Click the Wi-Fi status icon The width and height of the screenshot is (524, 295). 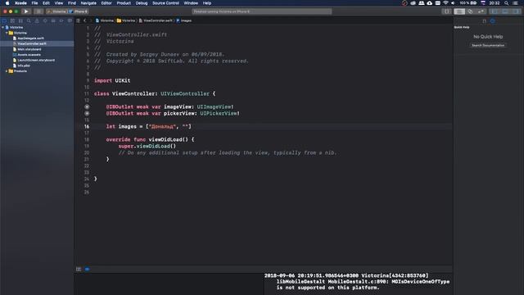pyautogui.click(x=445, y=3)
